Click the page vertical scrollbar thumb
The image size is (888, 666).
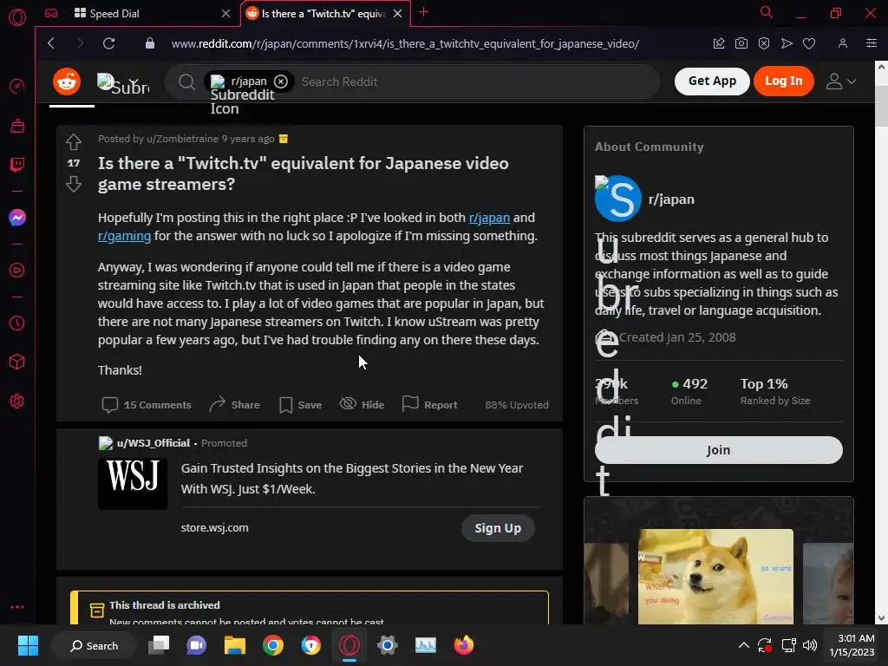coord(881,107)
